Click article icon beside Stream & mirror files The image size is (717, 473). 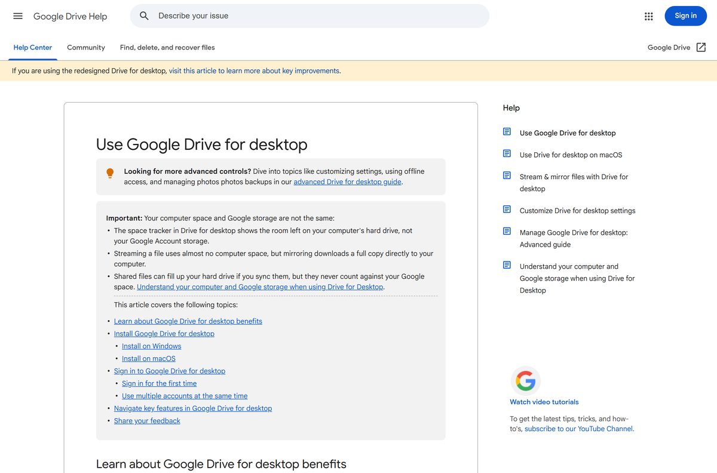coord(507,176)
